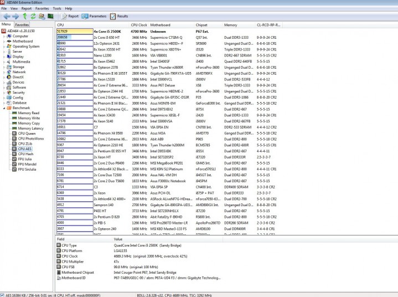
Task: Select the DirectX icon in tree
Action: (x=9, y=77)
